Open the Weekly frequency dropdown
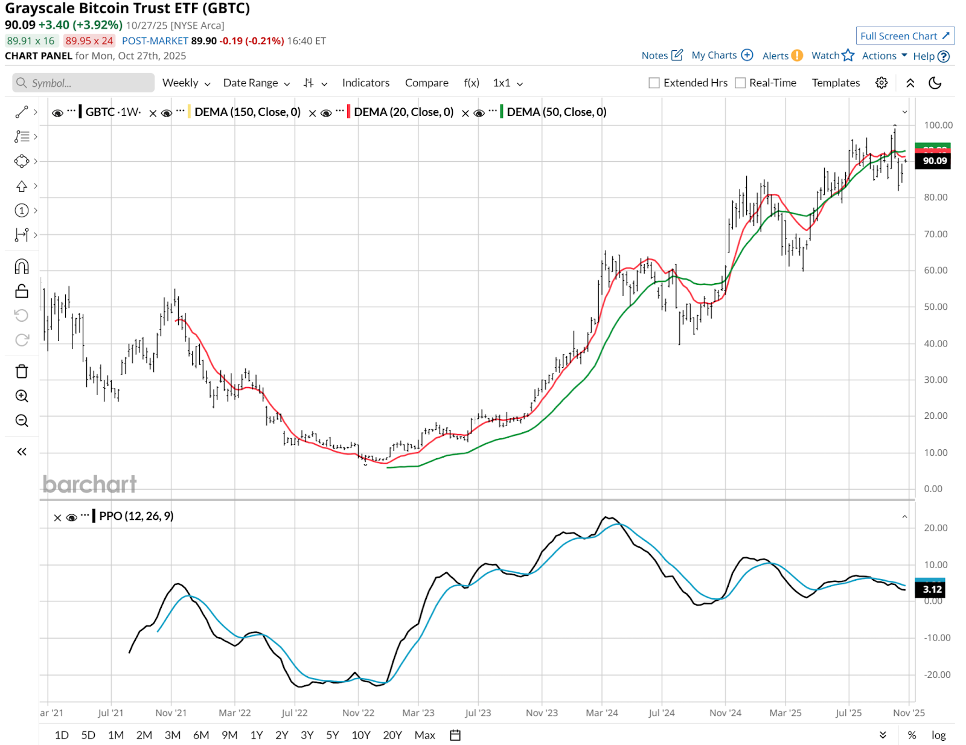Image resolution: width=966 pixels, height=745 pixels. (x=186, y=83)
